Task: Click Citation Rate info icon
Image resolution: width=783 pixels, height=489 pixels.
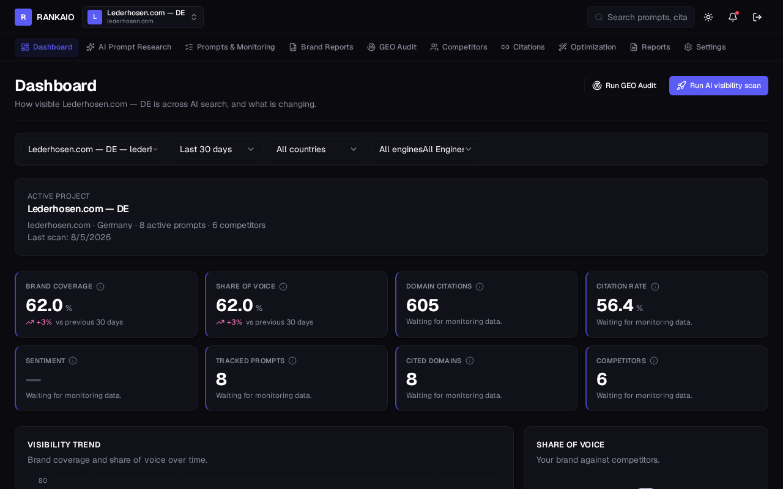Action: (655, 287)
